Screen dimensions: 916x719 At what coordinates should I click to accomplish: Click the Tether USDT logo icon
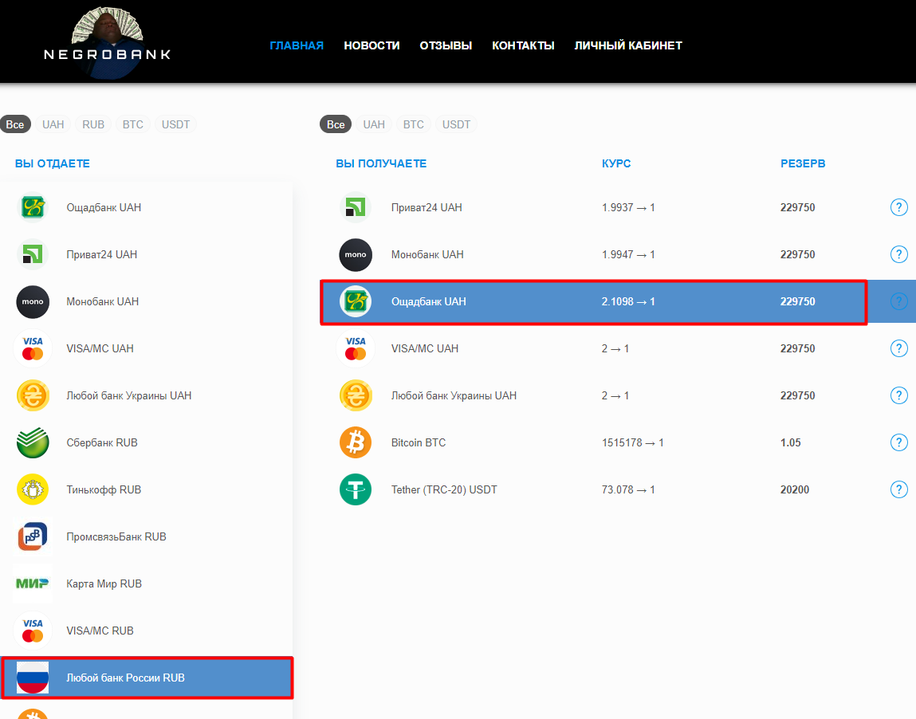pos(356,489)
